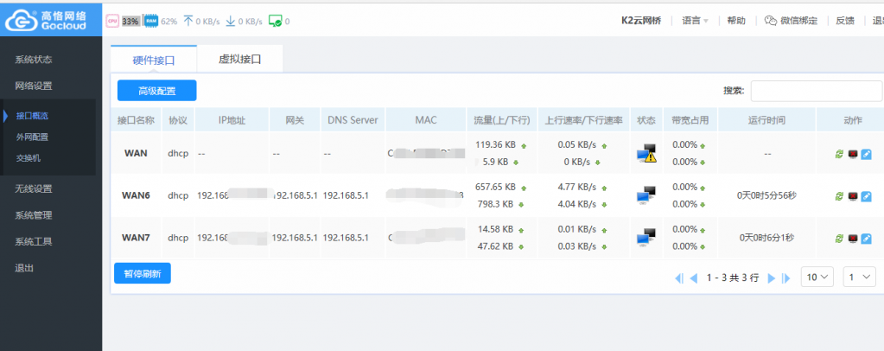Screen dimensions: 884x351
Task: Click the 网关 column header
Action: click(295, 120)
